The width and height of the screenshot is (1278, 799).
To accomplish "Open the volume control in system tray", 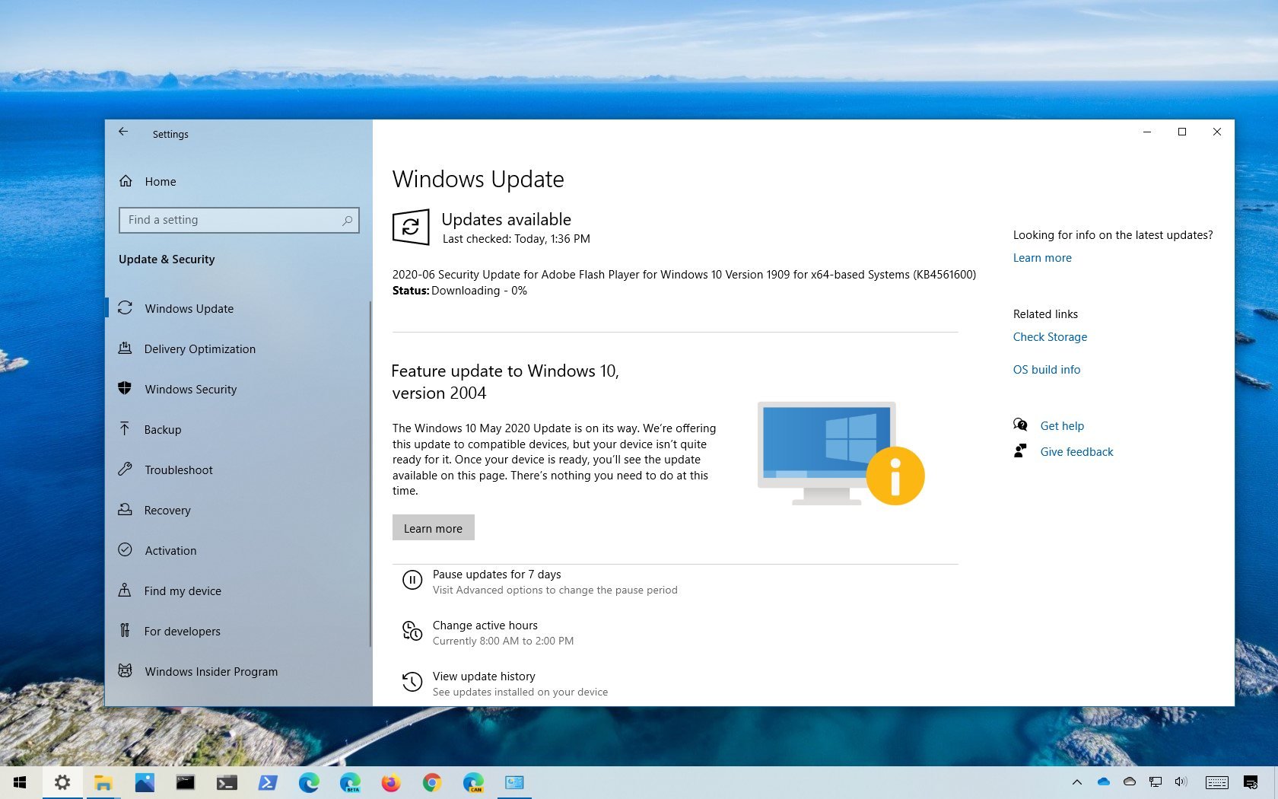I will pyautogui.click(x=1181, y=782).
